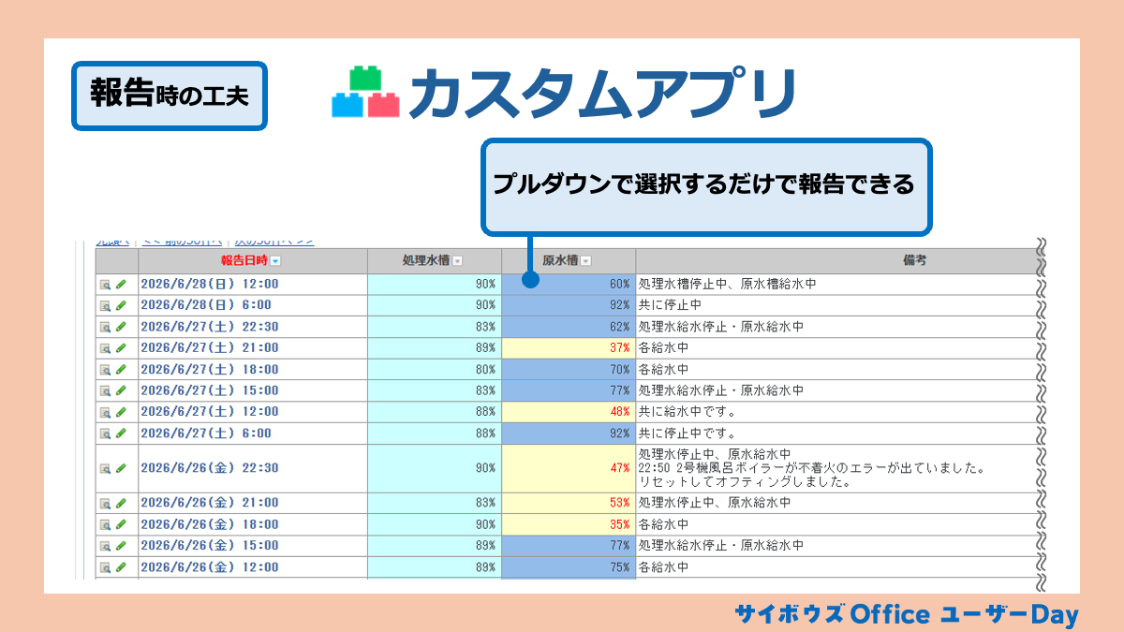Open the 報告日時 column dropdown arrow
The width and height of the screenshot is (1124, 632).
click(x=274, y=262)
